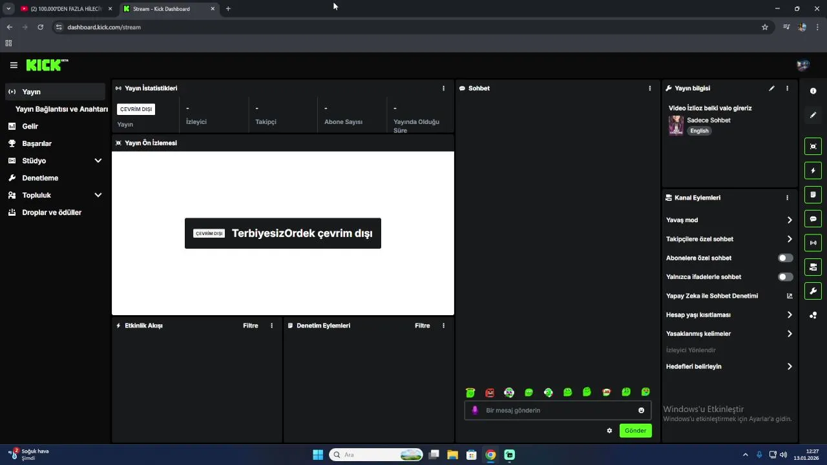Toggle the chat bubble widget in right sidebar
The image size is (827, 465).
click(813, 219)
